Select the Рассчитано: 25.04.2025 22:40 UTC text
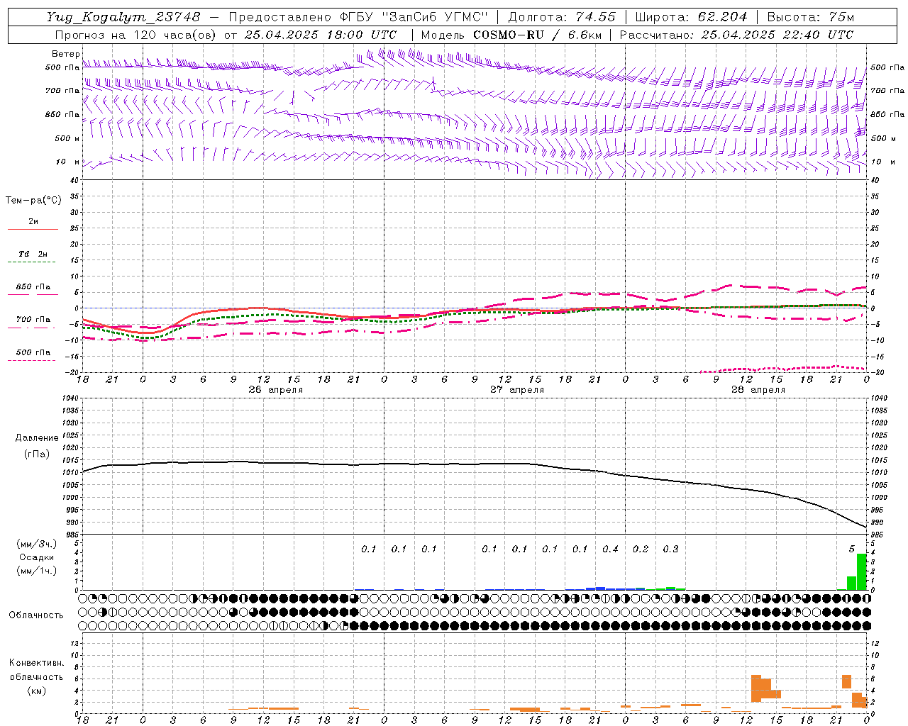Image resolution: width=908 pixels, height=726 pixels. point(736,35)
